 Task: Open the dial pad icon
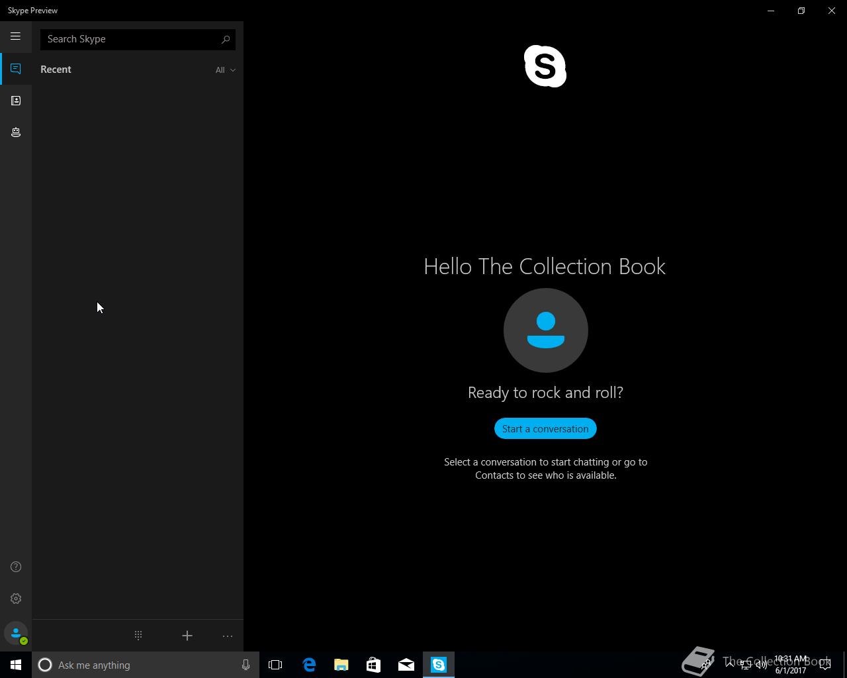click(138, 636)
